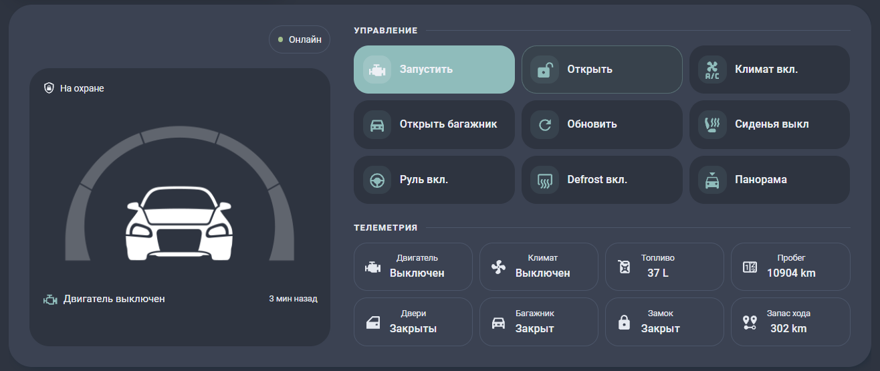Toggle Сиденья выкл heating control
The height and width of the screenshot is (371, 880).
770,124
